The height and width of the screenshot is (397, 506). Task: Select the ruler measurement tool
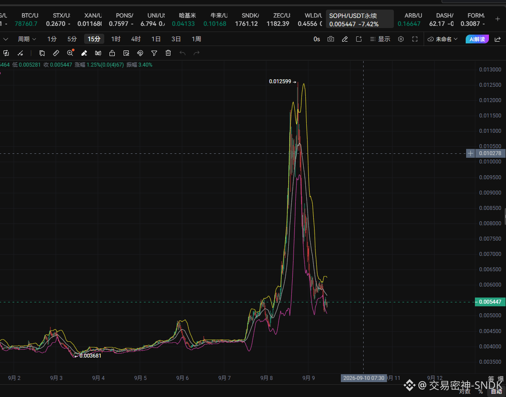click(x=56, y=53)
